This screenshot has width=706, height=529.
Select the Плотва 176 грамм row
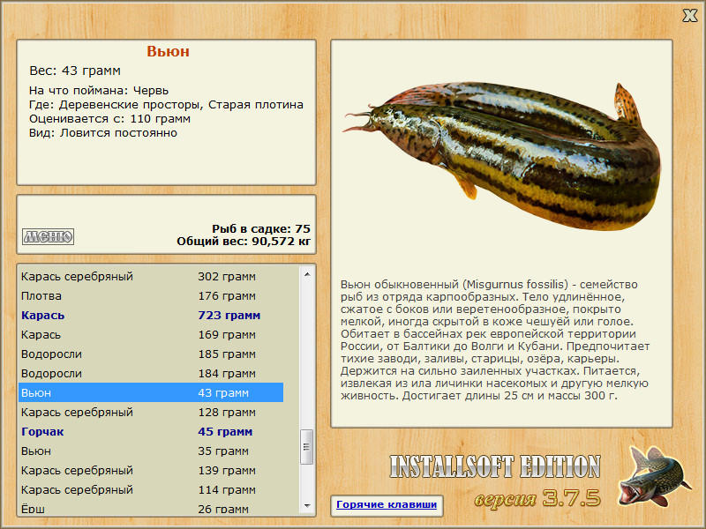(x=151, y=296)
